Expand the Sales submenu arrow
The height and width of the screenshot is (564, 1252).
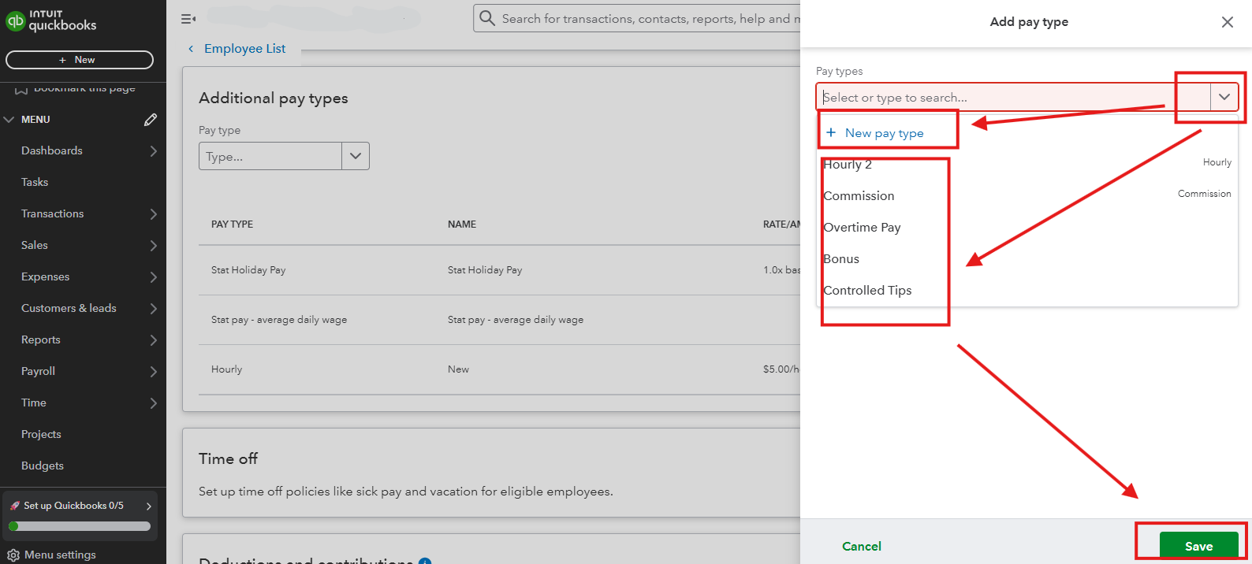(x=153, y=246)
